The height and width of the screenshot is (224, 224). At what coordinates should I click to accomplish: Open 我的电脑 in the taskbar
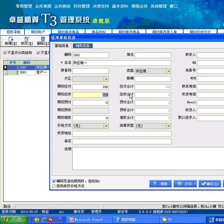[x=136, y=219]
